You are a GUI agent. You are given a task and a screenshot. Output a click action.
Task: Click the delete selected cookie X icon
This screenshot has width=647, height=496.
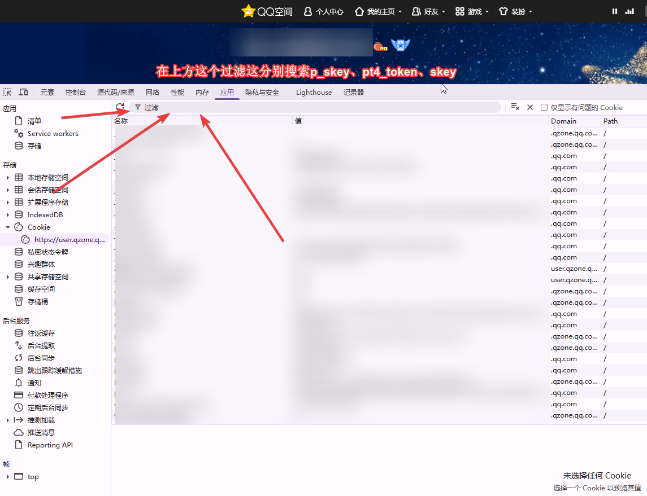coord(530,107)
